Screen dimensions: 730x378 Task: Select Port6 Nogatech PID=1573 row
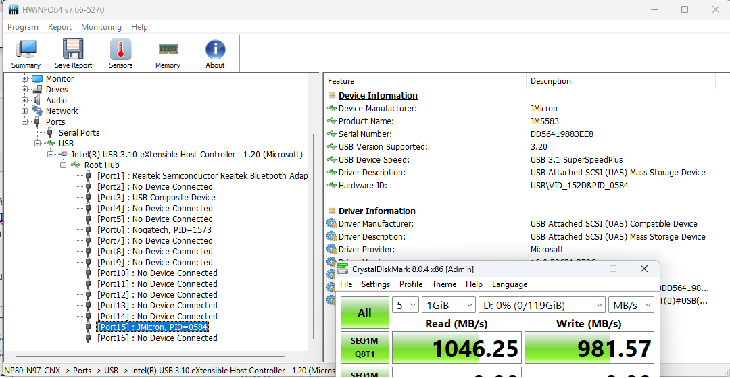click(154, 230)
